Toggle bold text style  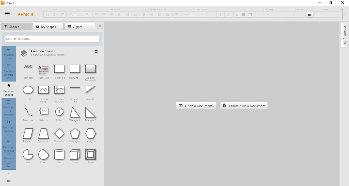[x=220, y=15]
